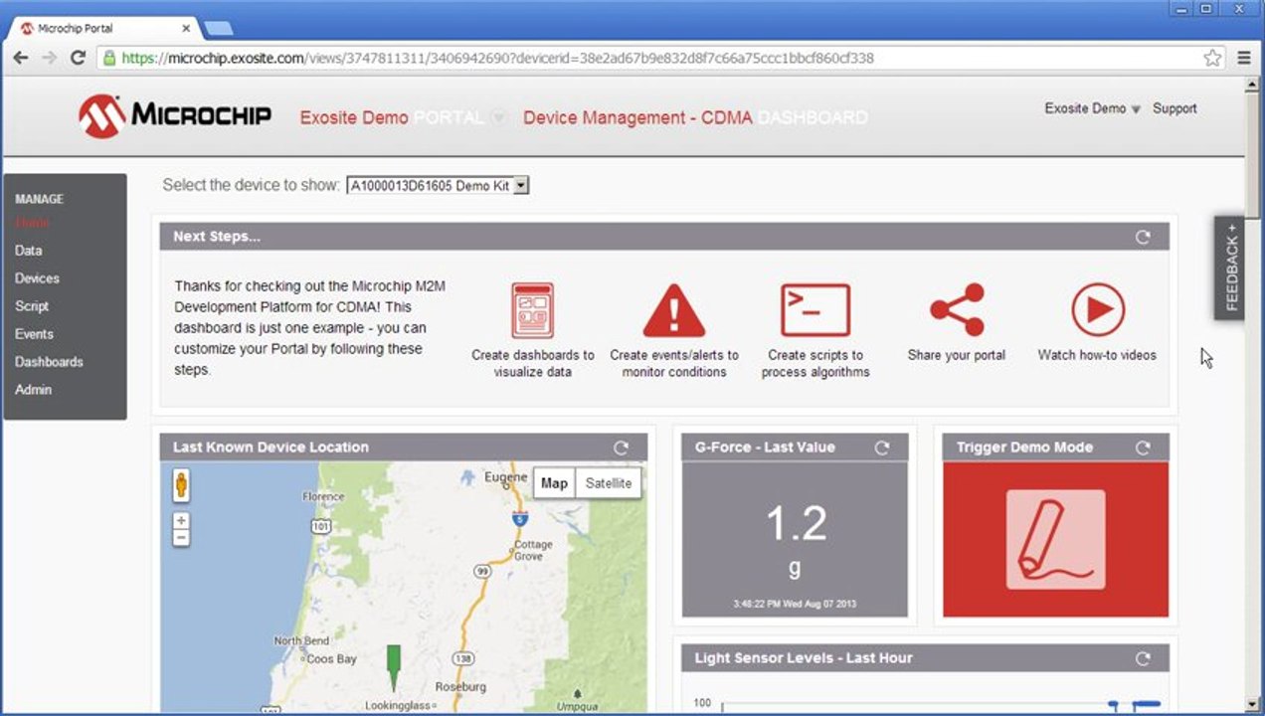Click the green device location marker
The image size is (1265, 716).
394,667
